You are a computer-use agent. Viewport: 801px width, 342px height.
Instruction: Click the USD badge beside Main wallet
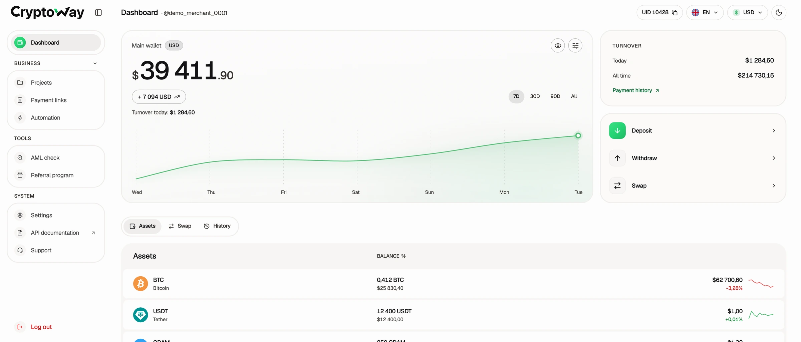pyautogui.click(x=174, y=45)
